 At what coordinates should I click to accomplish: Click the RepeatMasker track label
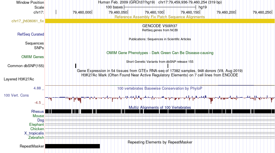32,146
